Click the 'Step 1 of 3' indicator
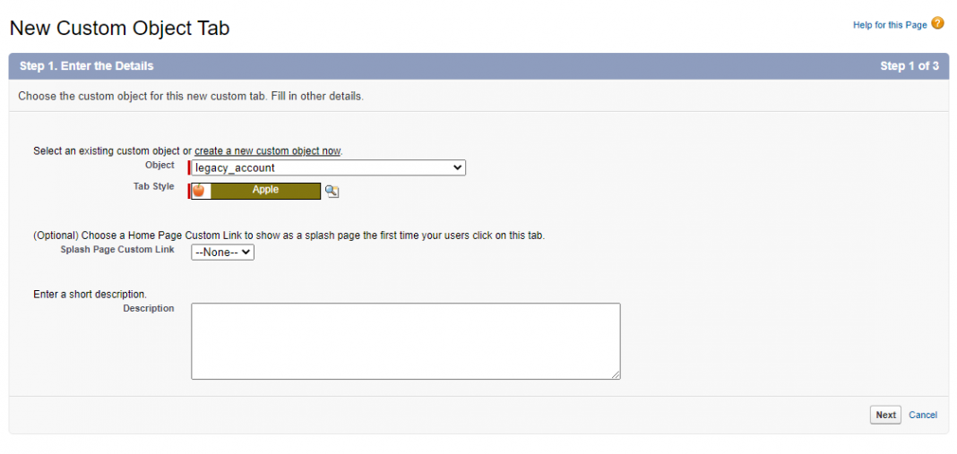 click(x=910, y=65)
